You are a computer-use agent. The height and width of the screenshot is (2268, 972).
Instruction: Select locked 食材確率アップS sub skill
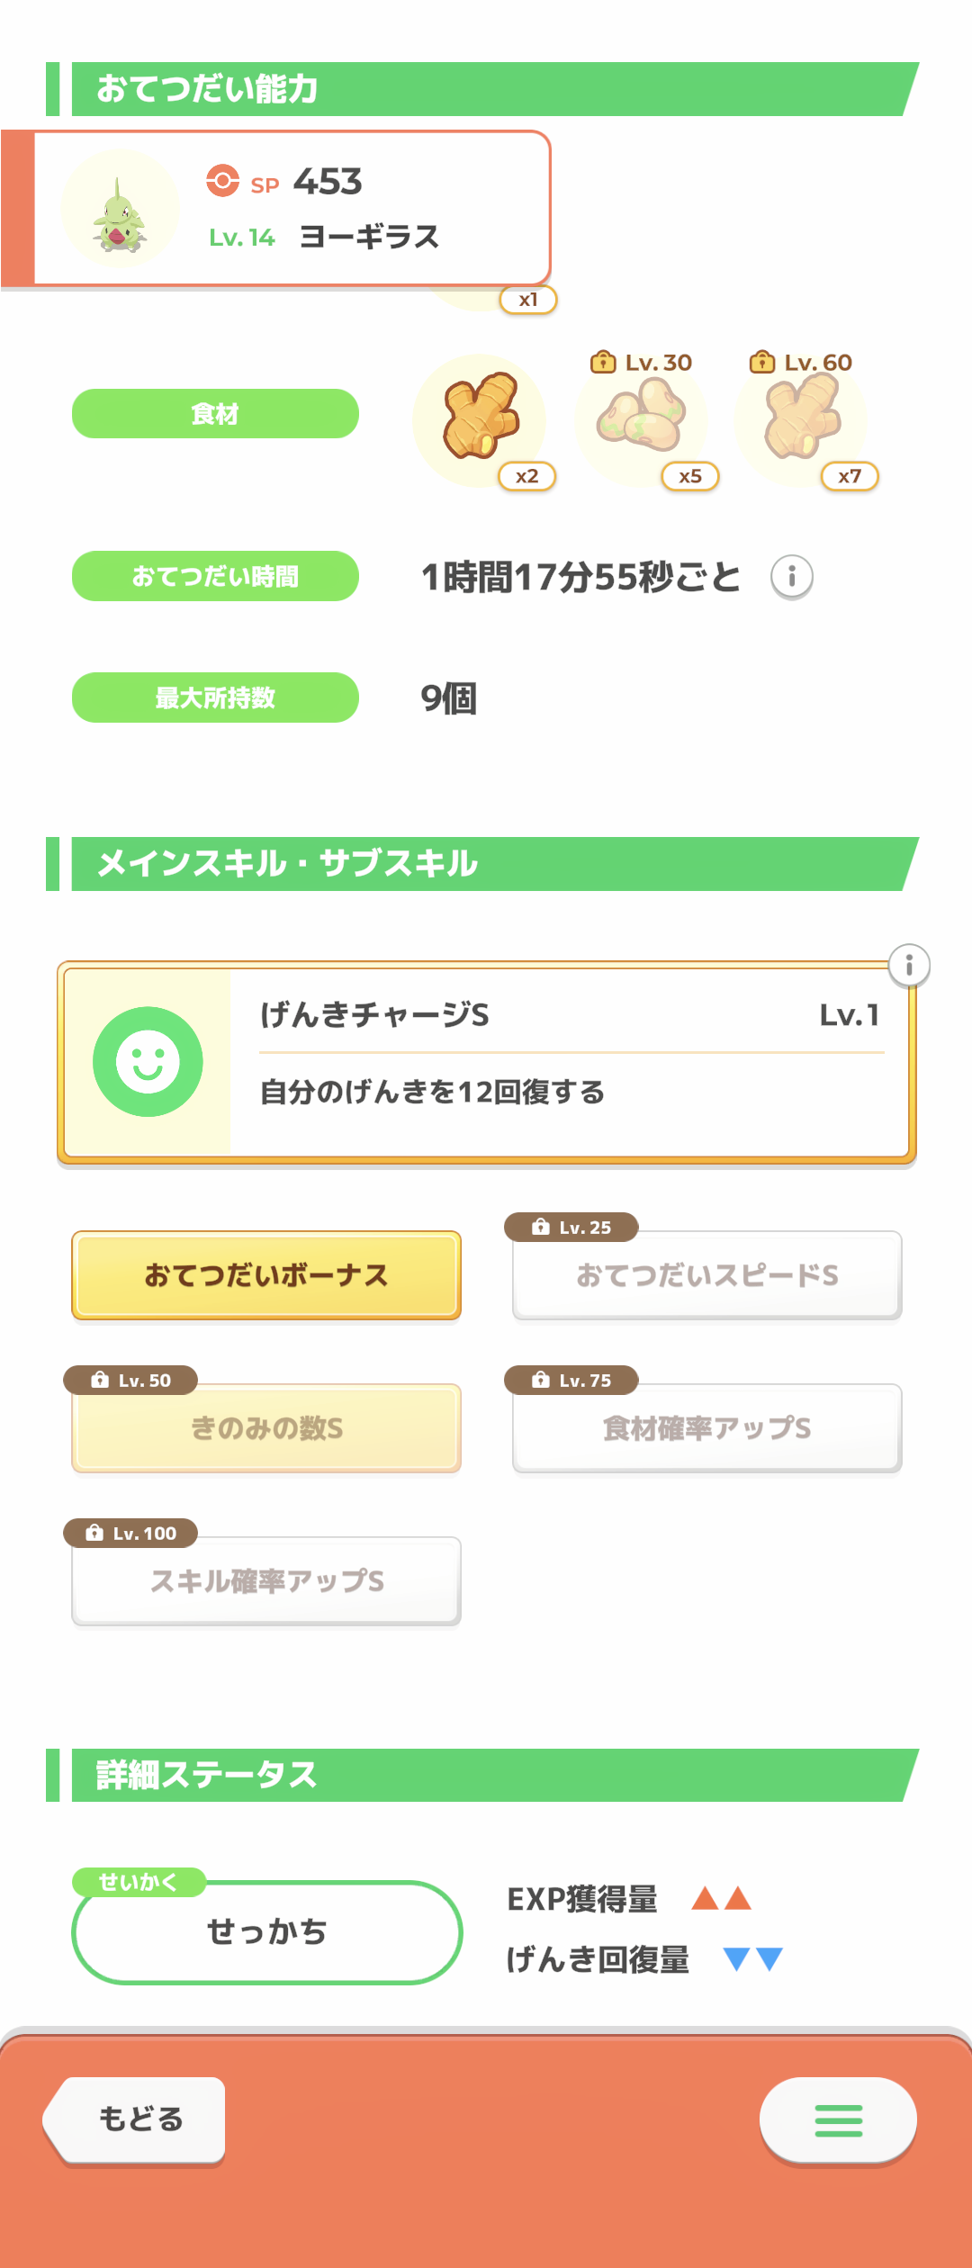pos(707,1428)
